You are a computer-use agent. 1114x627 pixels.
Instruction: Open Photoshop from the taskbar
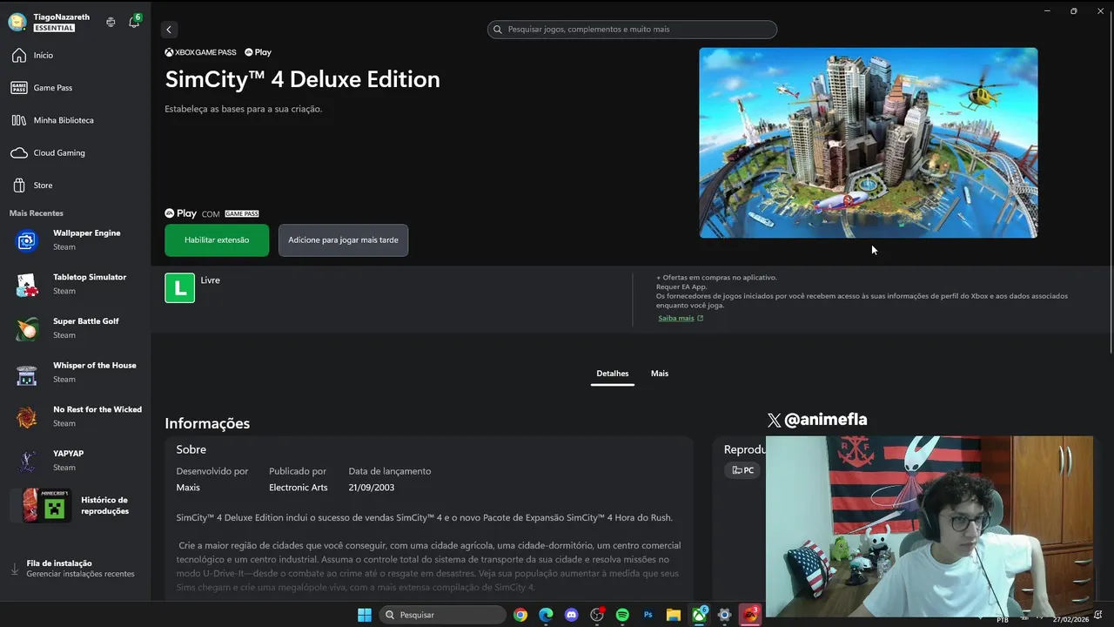coord(648,615)
